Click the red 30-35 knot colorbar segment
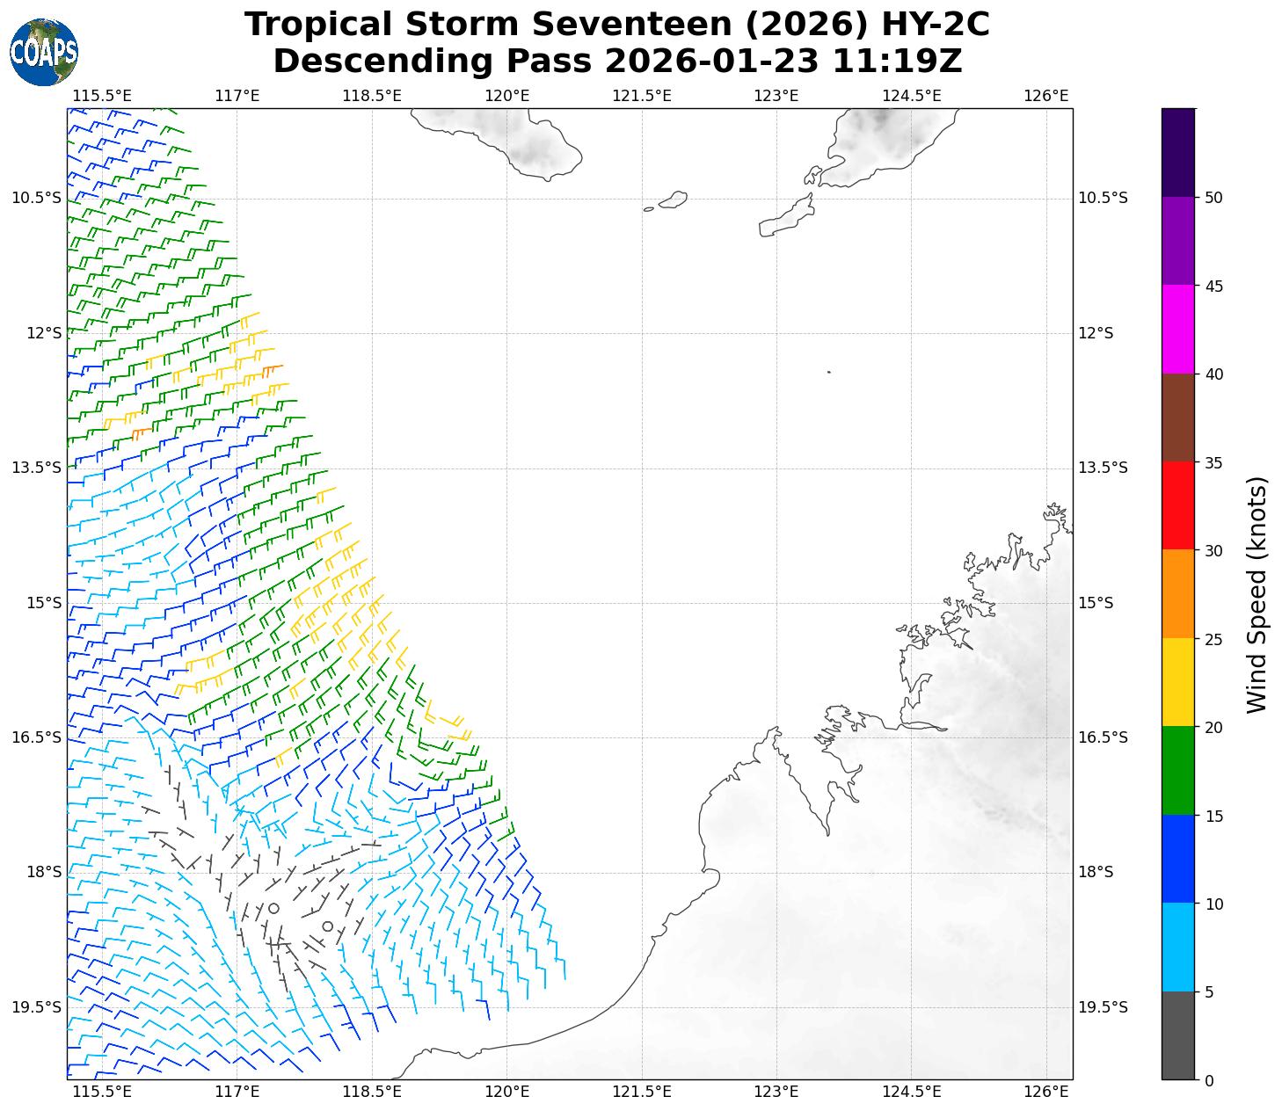The width and height of the screenshot is (1282, 1111). pyautogui.click(x=1178, y=505)
